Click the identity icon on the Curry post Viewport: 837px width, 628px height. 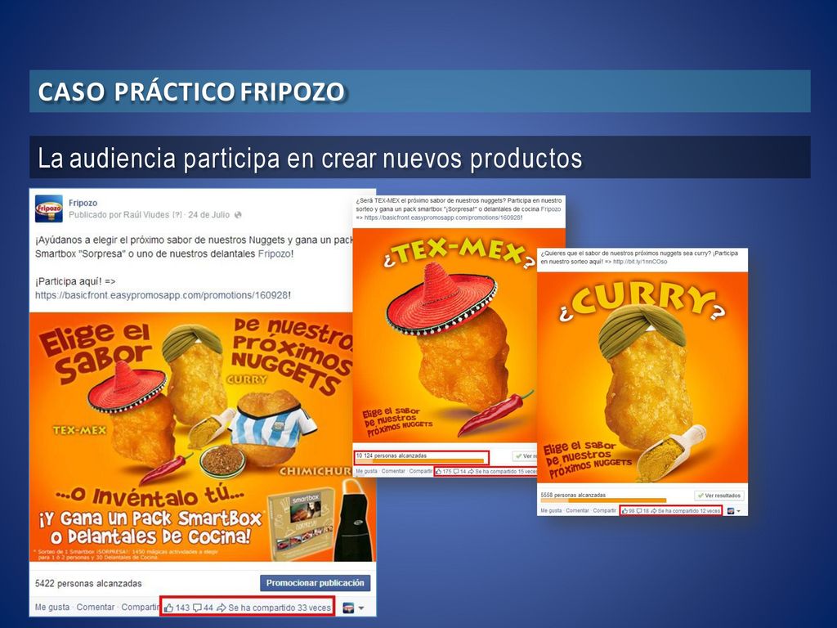pos(731,511)
